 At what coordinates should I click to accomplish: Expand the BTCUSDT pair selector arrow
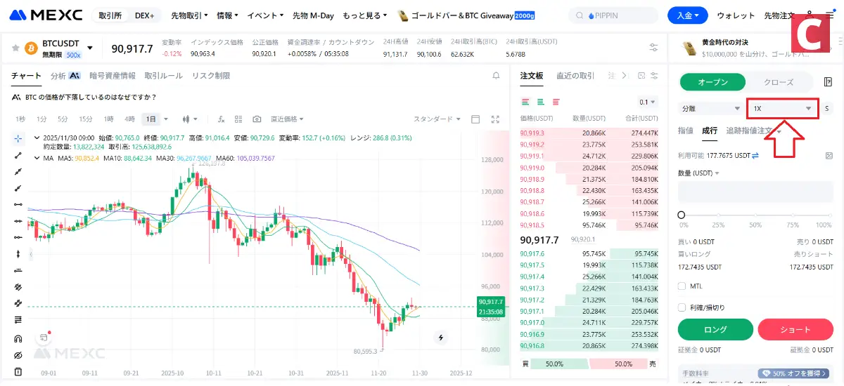(x=89, y=48)
